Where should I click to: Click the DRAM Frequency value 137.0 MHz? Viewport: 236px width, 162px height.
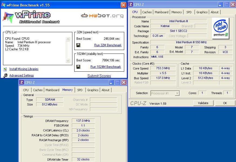coord(83,121)
